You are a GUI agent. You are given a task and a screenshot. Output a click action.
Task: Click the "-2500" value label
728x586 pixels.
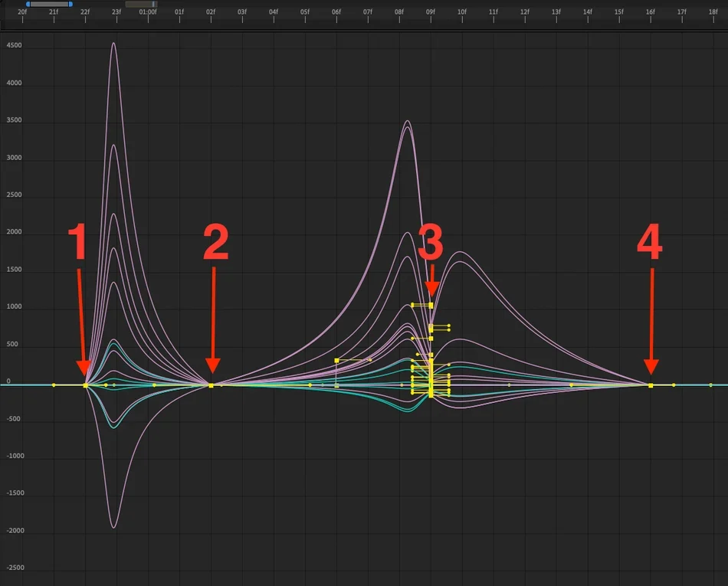click(15, 568)
